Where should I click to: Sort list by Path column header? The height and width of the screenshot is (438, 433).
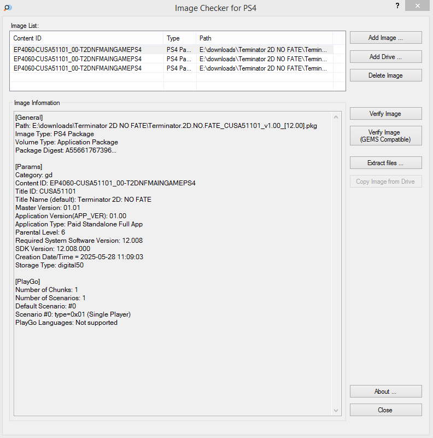(264, 38)
